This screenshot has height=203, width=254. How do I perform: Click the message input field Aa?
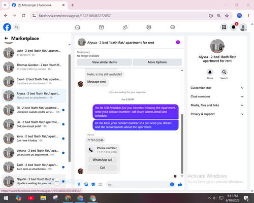[x=138, y=184]
